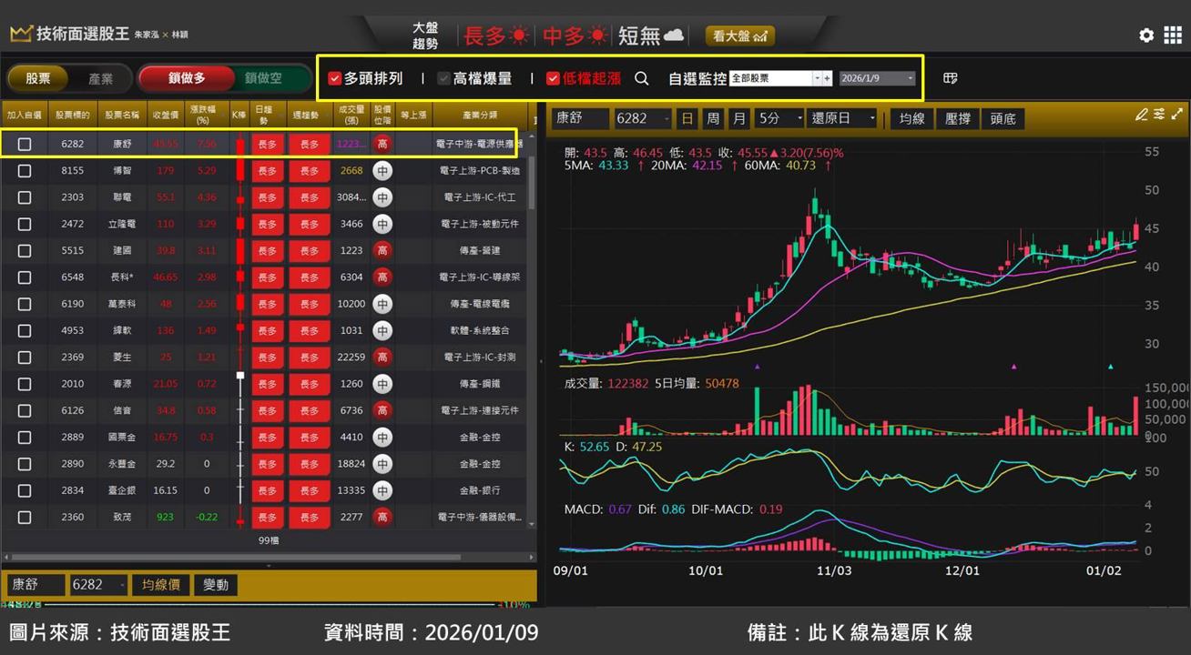
Task: Click 中 price-level badge for 緯軟
Action: pos(382,330)
